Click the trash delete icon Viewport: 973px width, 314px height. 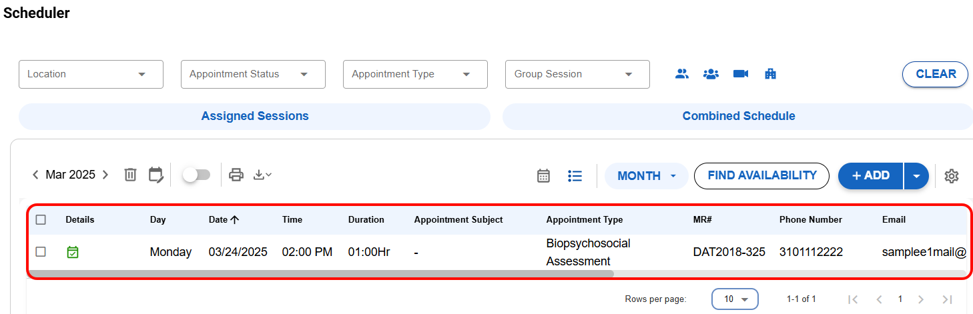131,175
